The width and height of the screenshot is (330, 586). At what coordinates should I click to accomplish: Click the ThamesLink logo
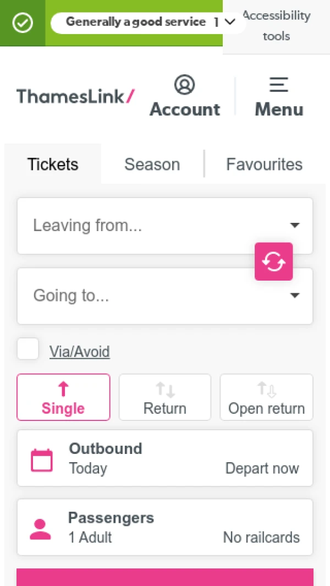[x=75, y=96]
